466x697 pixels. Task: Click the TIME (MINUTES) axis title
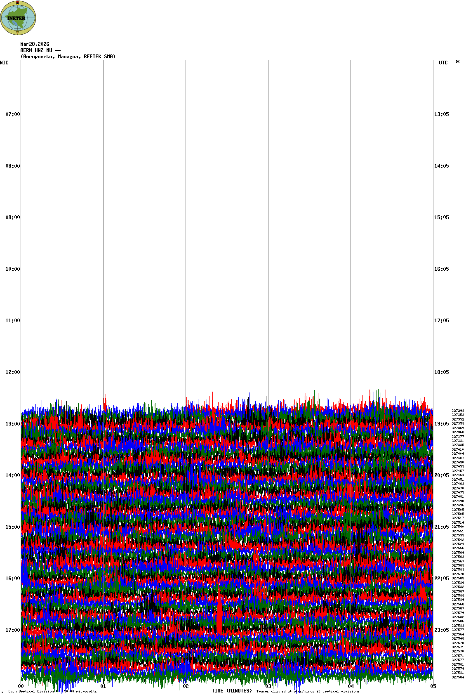coord(231,691)
